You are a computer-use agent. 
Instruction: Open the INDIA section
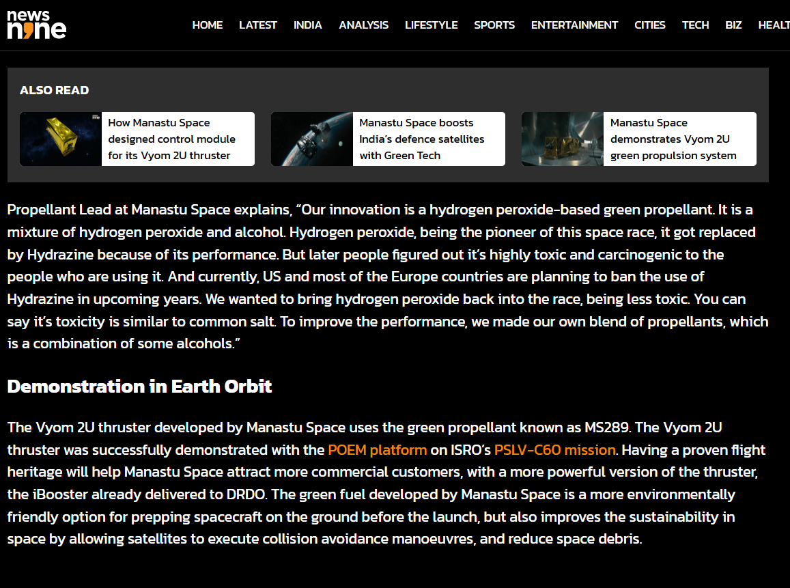307,25
